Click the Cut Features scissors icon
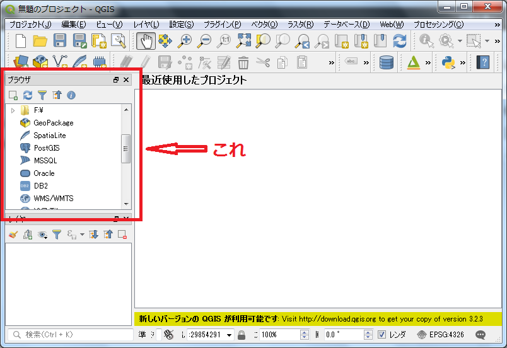 coord(263,62)
